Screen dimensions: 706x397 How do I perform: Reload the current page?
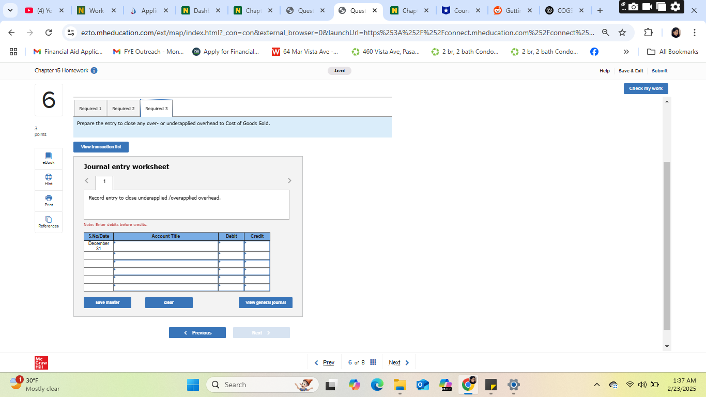49,33
